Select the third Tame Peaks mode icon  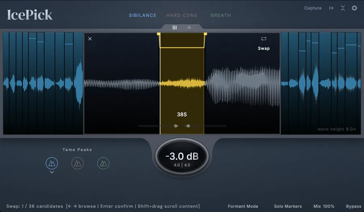pos(103,163)
